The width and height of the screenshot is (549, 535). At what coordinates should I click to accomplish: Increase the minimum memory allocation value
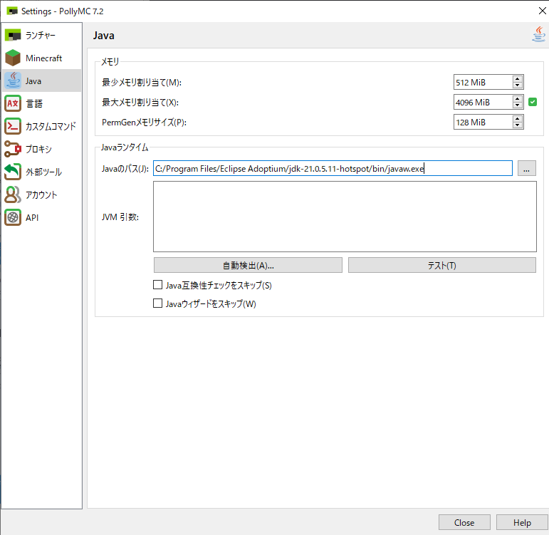pyautogui.click(x=517, y=79)
